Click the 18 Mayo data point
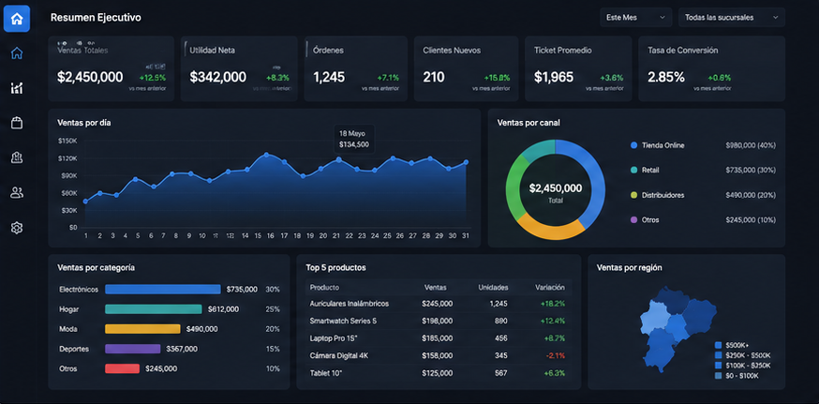 339,159
